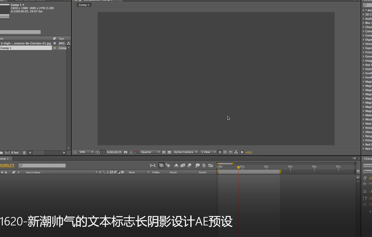The width and height of the screenshot is (372, 237).
Task: Click the current time indicator playhead
Action: click(x=238, y=167)
